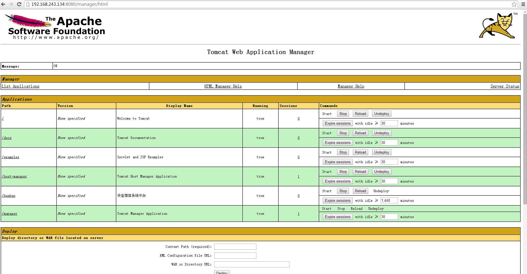Click idle minutes field for /docs
This screenshot has height=274, width=527.
click(389, 143)
